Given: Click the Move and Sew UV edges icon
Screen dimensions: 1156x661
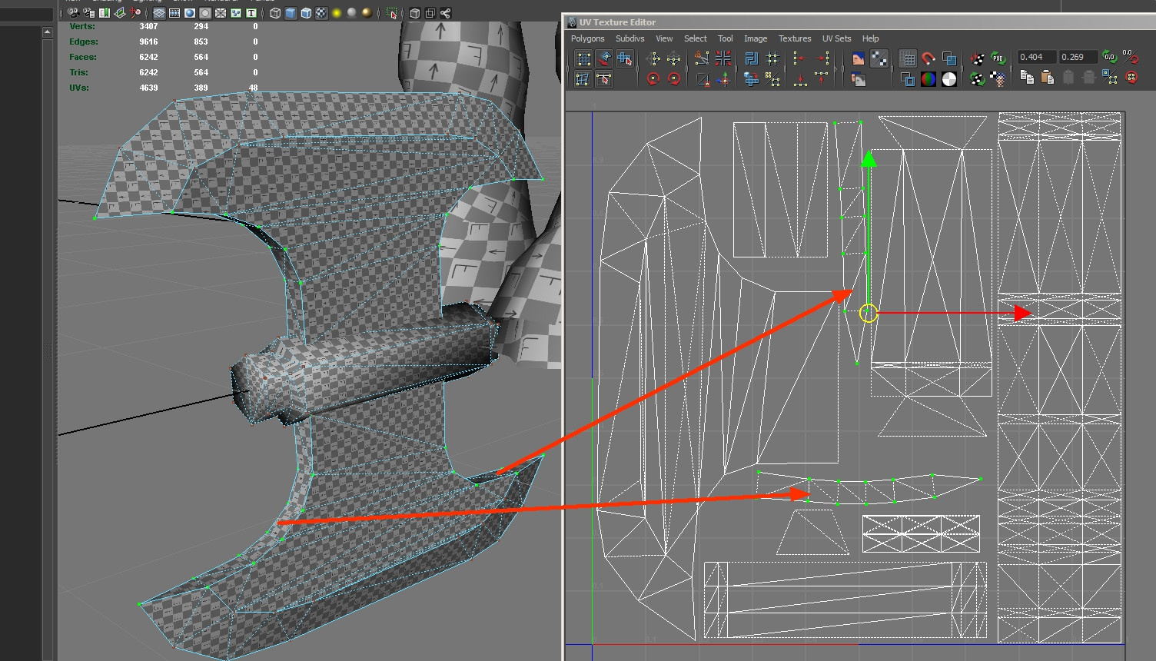Looking at the screenshot, I should pos(723,79).
